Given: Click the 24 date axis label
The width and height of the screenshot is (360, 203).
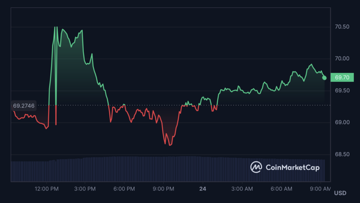Looking at the screenshot, I should (203, 189).
